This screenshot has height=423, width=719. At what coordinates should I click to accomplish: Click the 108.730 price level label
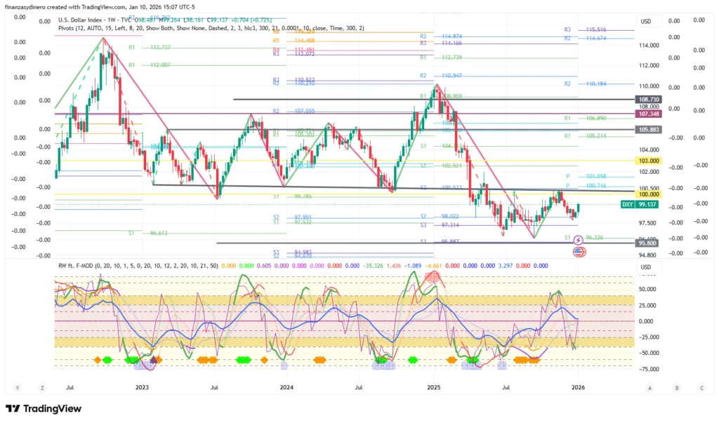coord(647,100)
